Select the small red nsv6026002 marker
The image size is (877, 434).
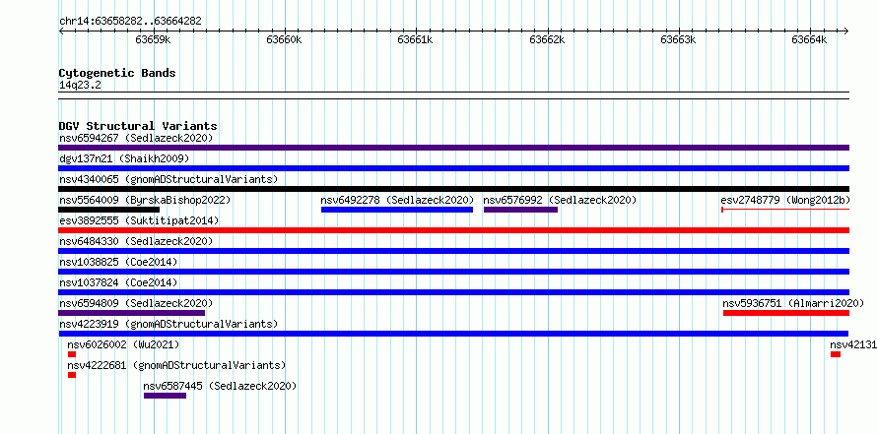coord(72,354)
